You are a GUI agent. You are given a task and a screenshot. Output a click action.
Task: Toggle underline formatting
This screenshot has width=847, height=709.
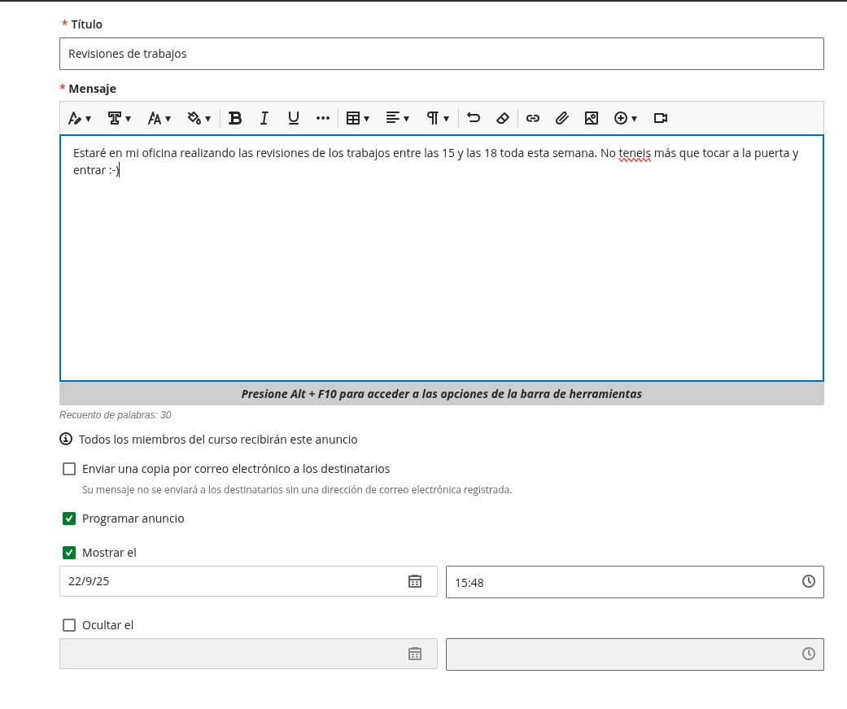pos(293,118)
